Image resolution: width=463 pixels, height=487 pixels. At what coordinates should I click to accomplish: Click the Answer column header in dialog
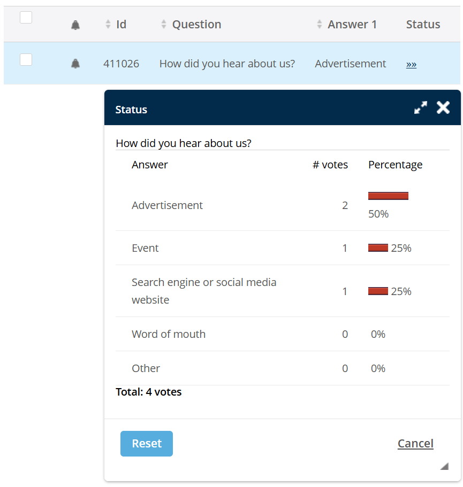coord(149,165)
